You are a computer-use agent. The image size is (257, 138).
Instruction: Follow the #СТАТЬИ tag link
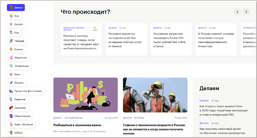click(x=139, y=118)
